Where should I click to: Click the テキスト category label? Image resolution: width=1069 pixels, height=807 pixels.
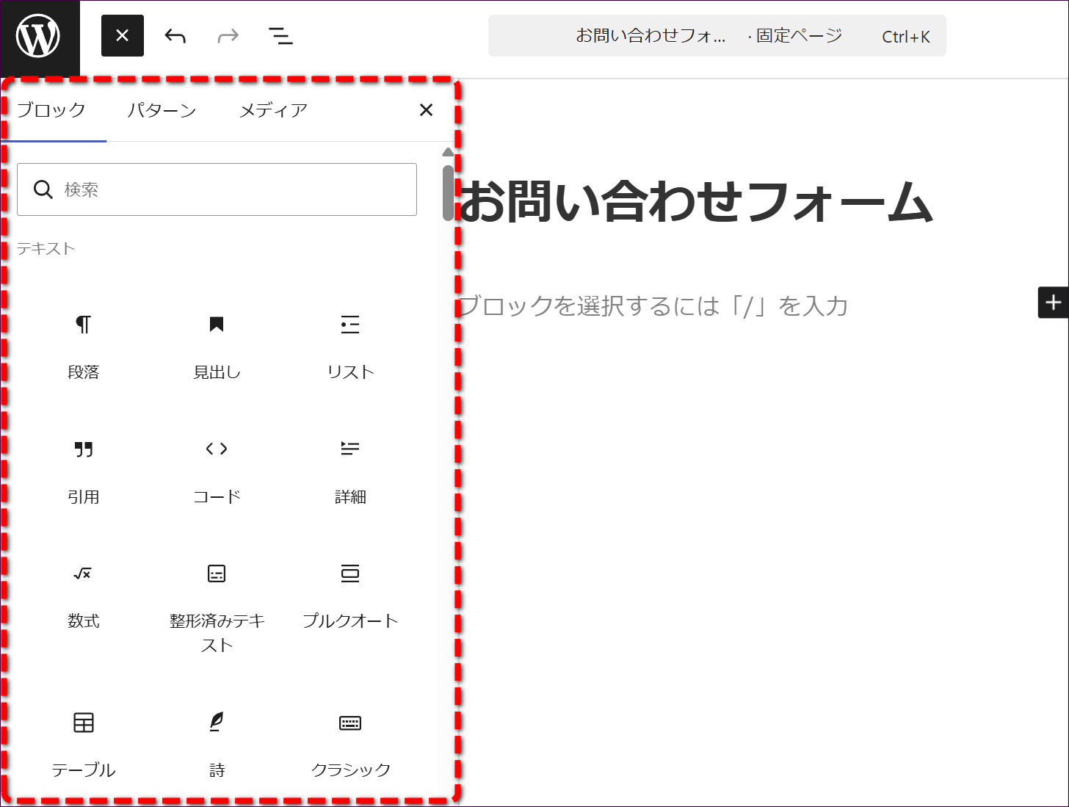[46, 249]
